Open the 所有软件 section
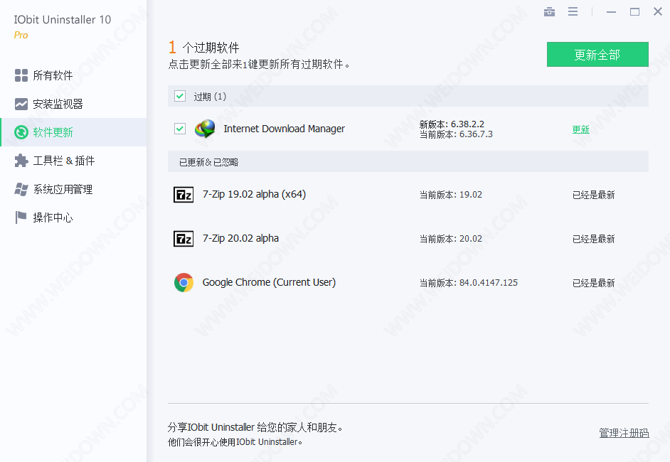 [73, 75]
